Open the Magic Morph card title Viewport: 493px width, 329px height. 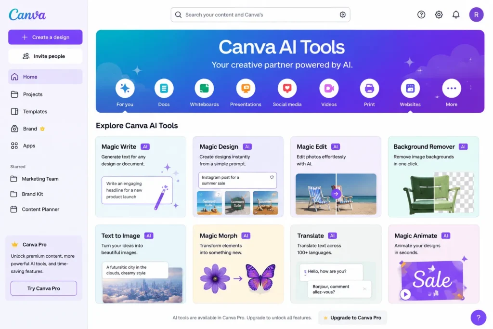click(218, 236)
